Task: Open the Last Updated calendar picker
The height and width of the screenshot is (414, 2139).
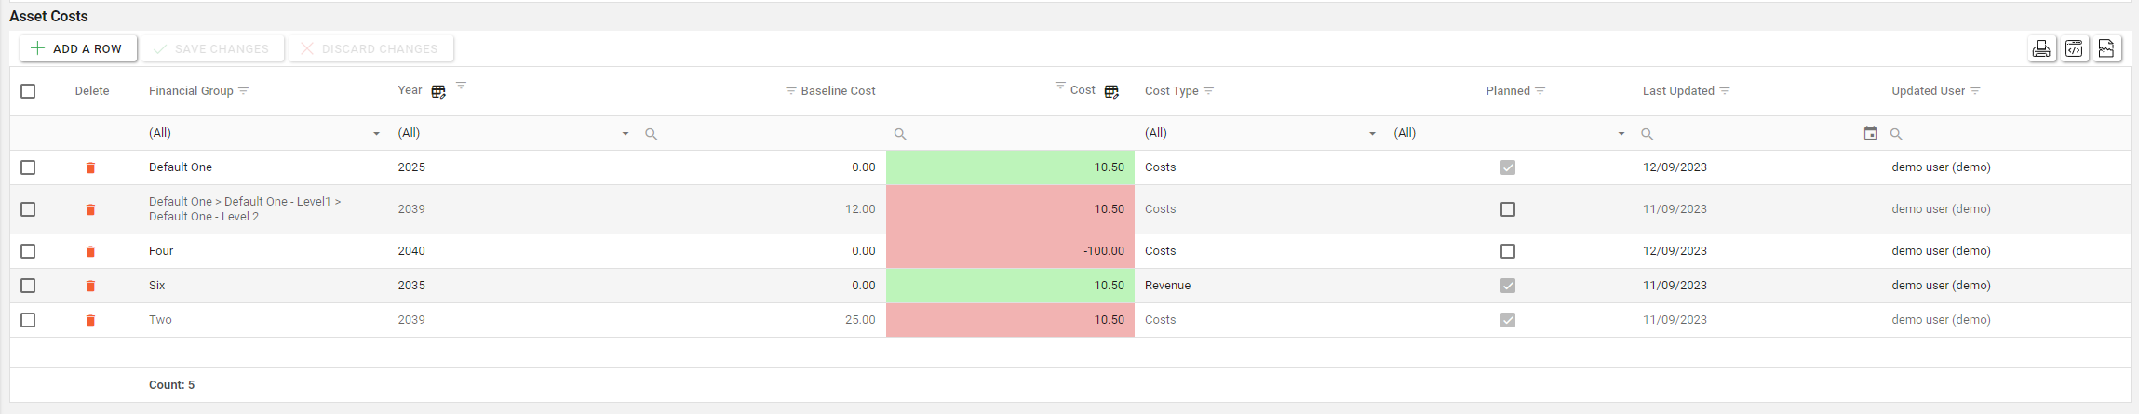Action: pyautogui.click(x=1870, y=133)
